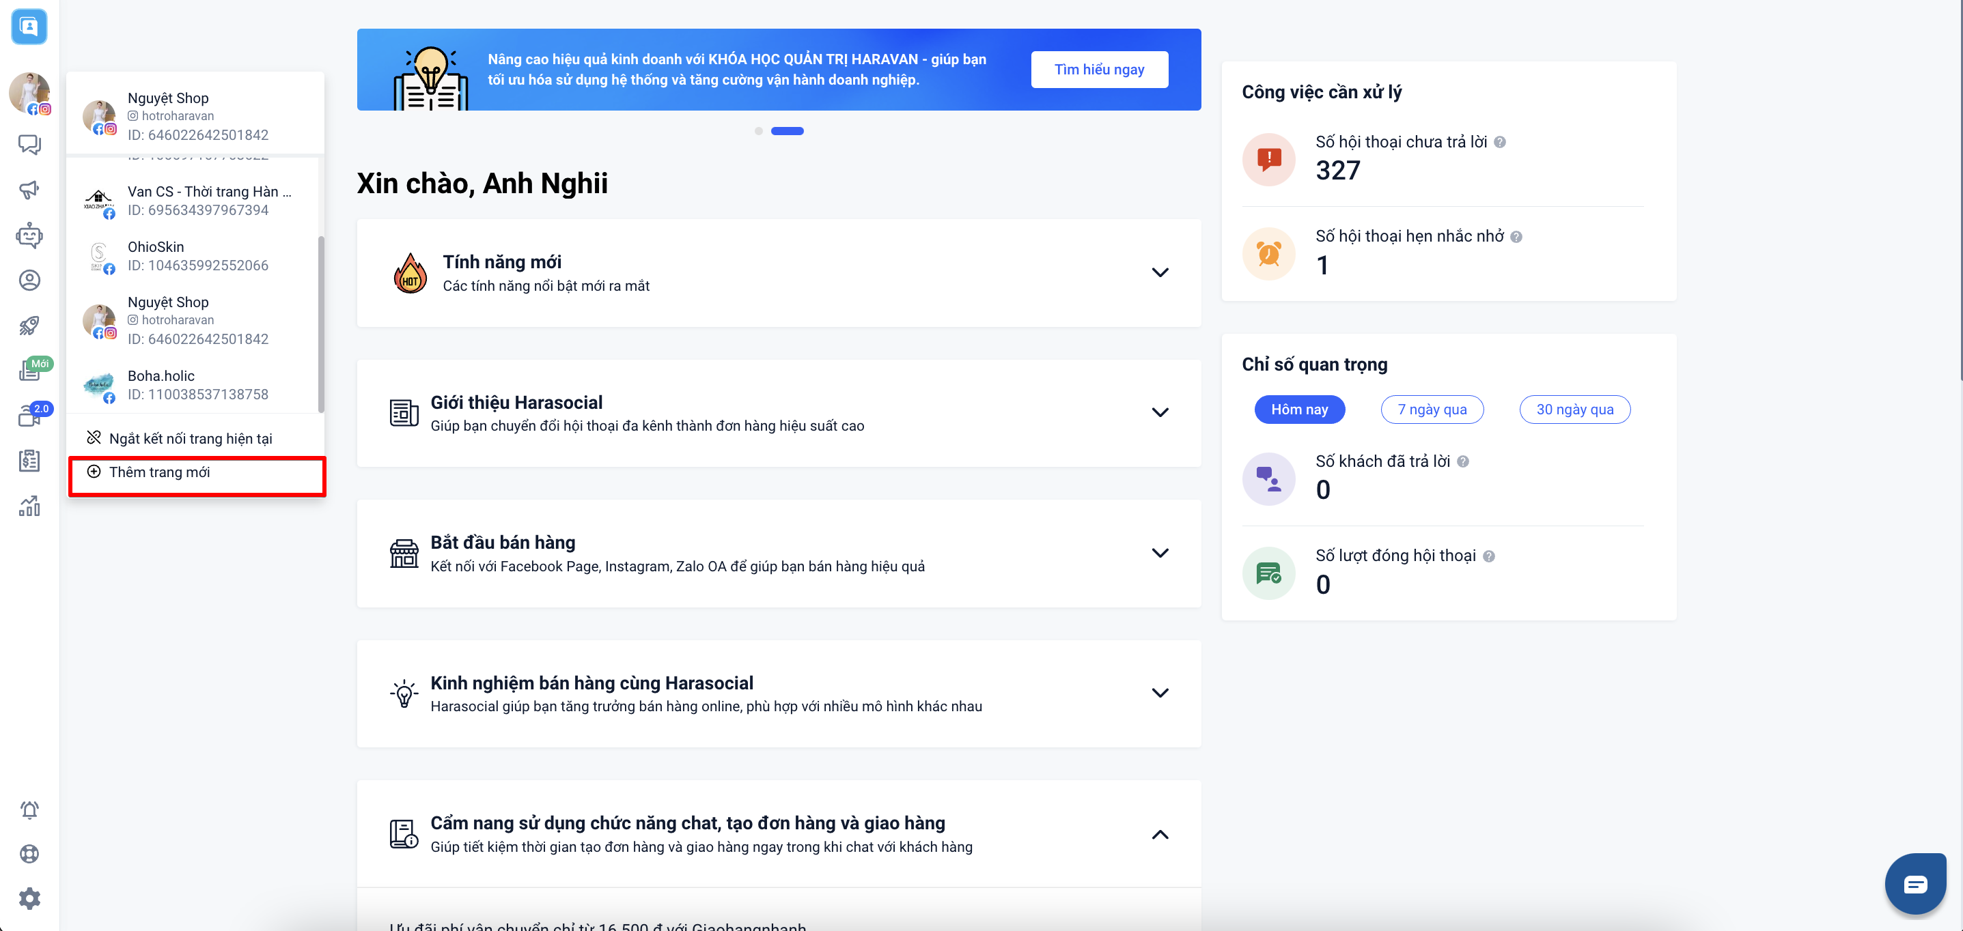
Task: Click the rocket icon in sidebar
Action: click(x=29, y=326)
